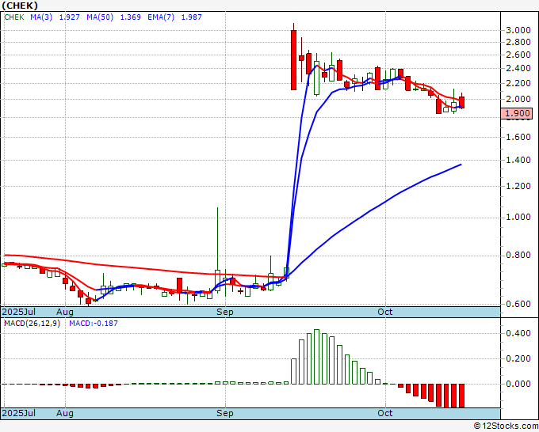Click the 3.000 price axis label
539x432 pixels.
[518, 30]
